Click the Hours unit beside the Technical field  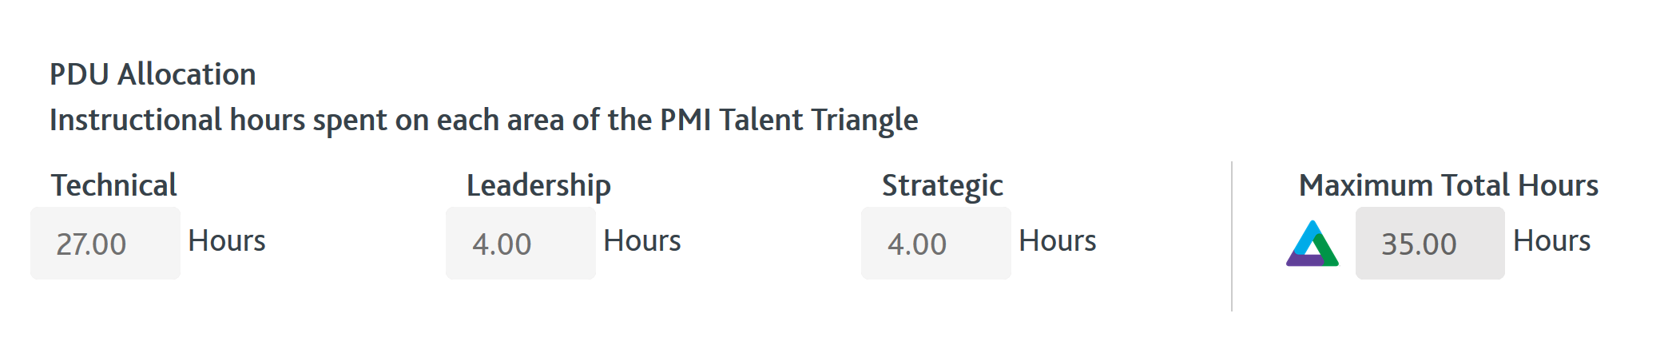(227, 241)
